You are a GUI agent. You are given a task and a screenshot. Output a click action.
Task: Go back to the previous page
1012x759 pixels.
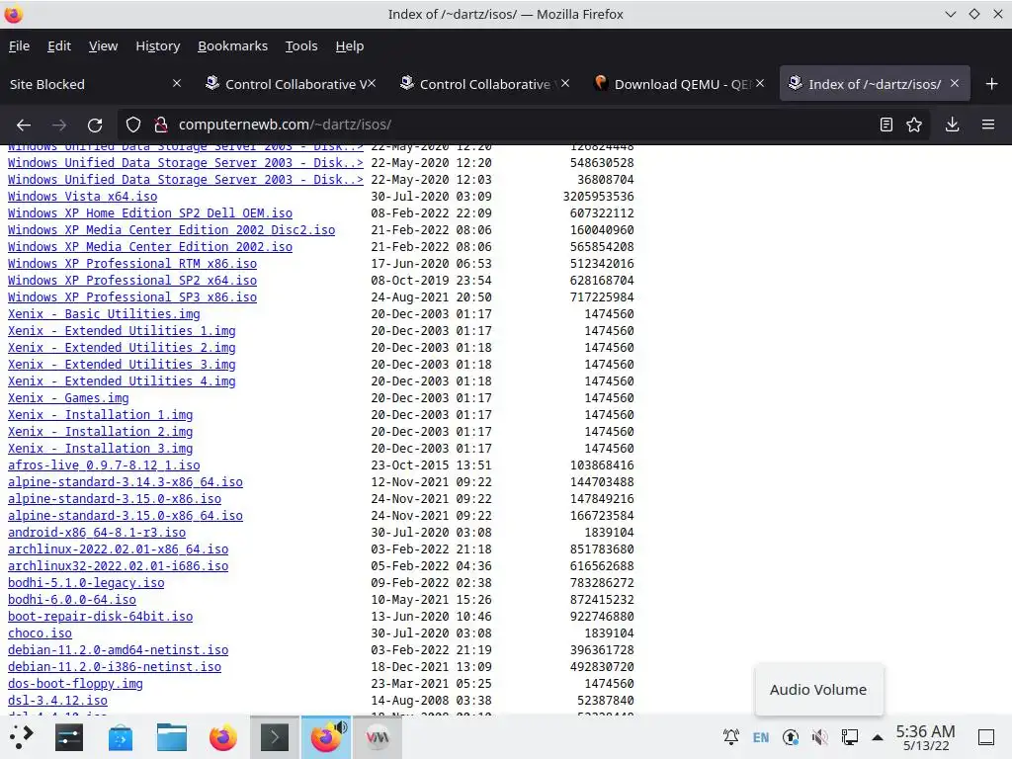click(24, 125)
